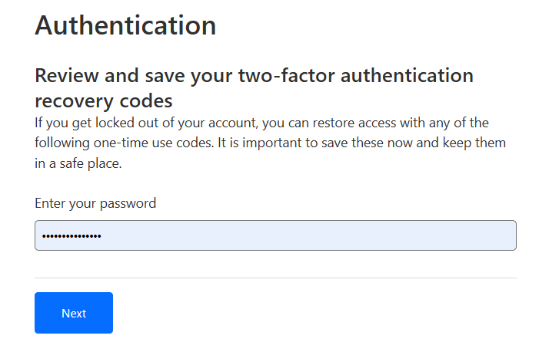Click the Next button
The height and width of the screenshot is (342, 539).
click(x=74, y=313)
